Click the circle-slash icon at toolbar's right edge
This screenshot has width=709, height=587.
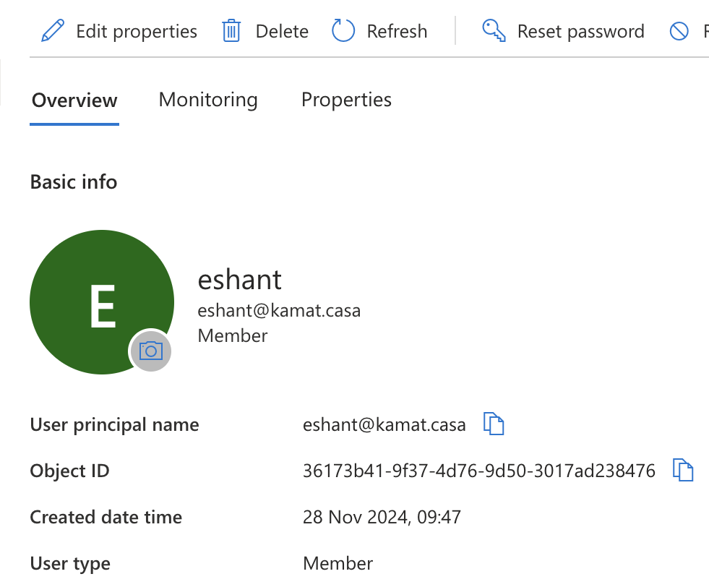(x=679, y=31)
